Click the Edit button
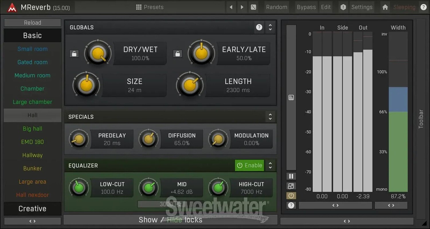 [326, 7]
